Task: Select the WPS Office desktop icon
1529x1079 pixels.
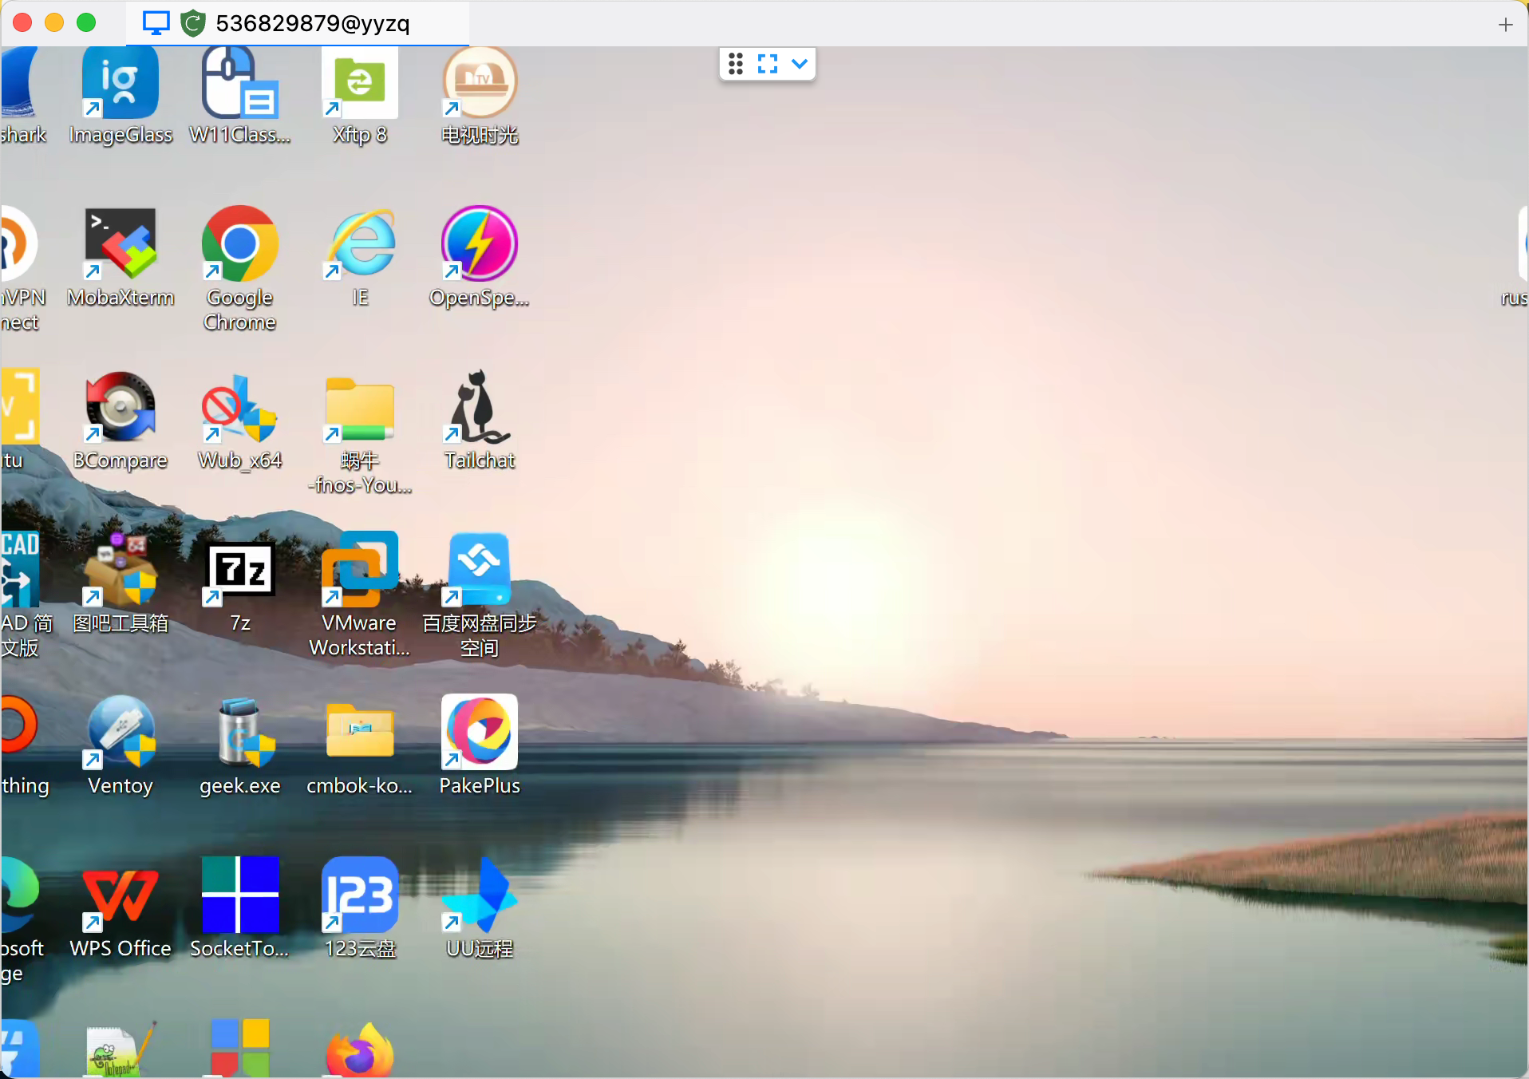Action: click(121, 895)
